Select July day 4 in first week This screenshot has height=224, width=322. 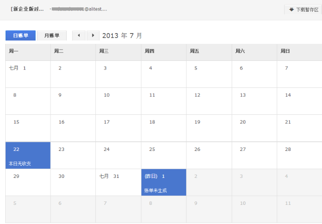point(164,74)
